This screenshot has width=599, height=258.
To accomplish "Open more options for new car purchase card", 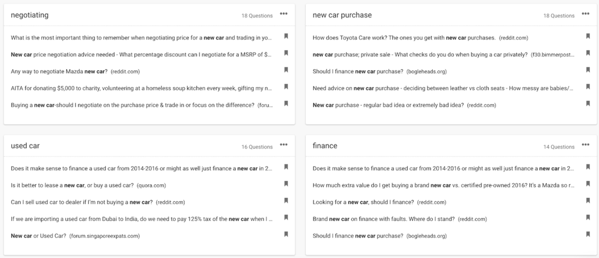I will point(586,14).
